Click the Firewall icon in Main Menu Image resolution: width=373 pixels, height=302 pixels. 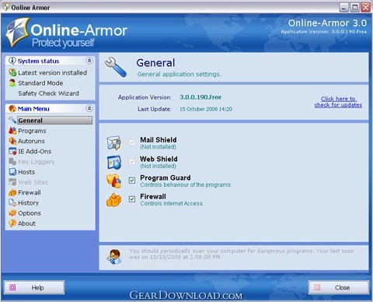click(12, 192)
